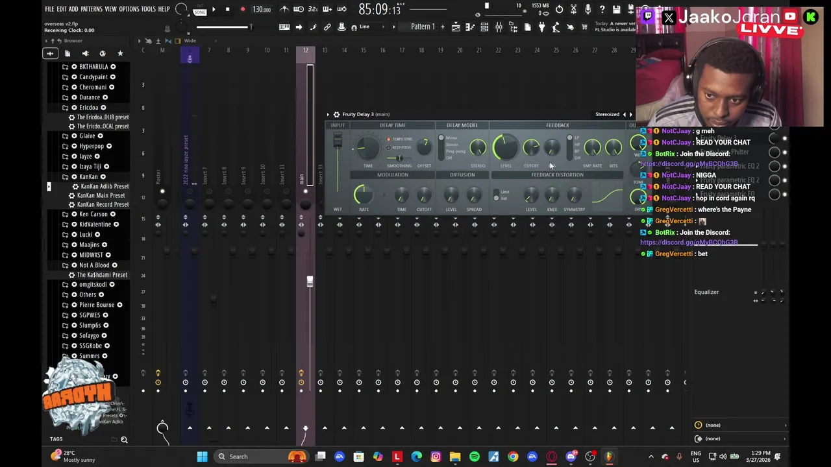Select the previous Fruity Delay preset arrow
The height and width of the screenshot is (467, 831).
point(625,115)
